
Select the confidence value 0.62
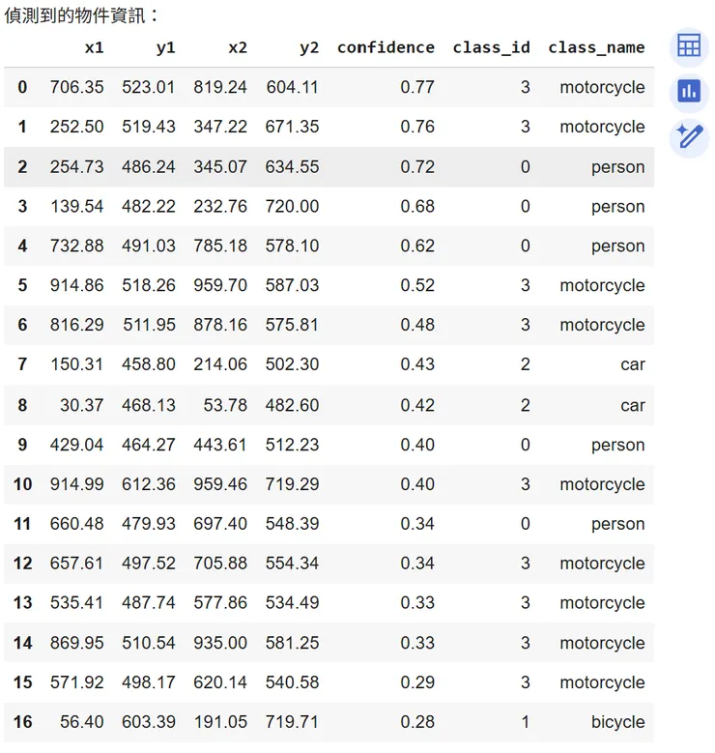[417, 246]
